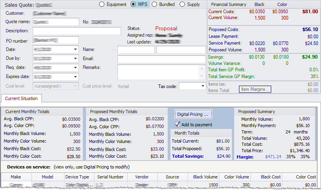Screen dimensions: 321x190
Task: Sort by Color Cost column header
Action: (300, 177)
